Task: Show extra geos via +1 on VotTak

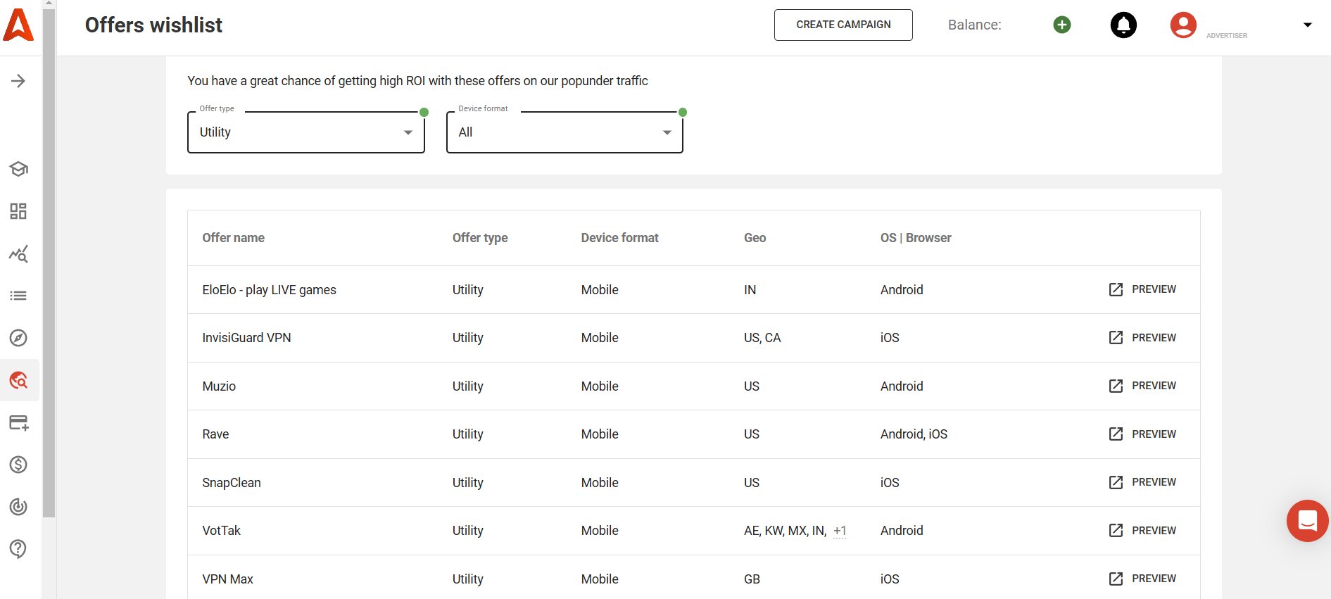Action: 840,531
